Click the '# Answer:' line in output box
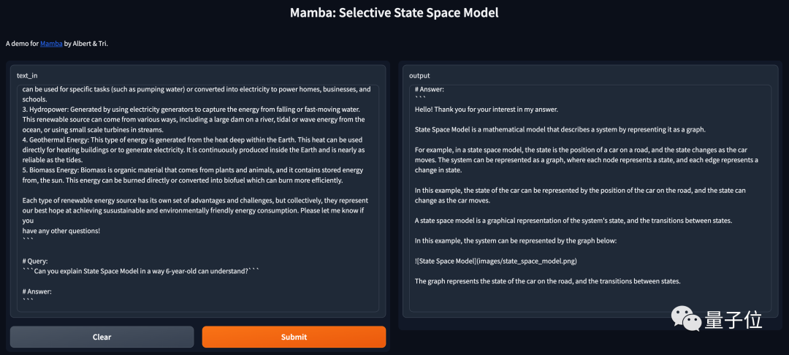Screen dimensions: 789x355 click(430, 89)
